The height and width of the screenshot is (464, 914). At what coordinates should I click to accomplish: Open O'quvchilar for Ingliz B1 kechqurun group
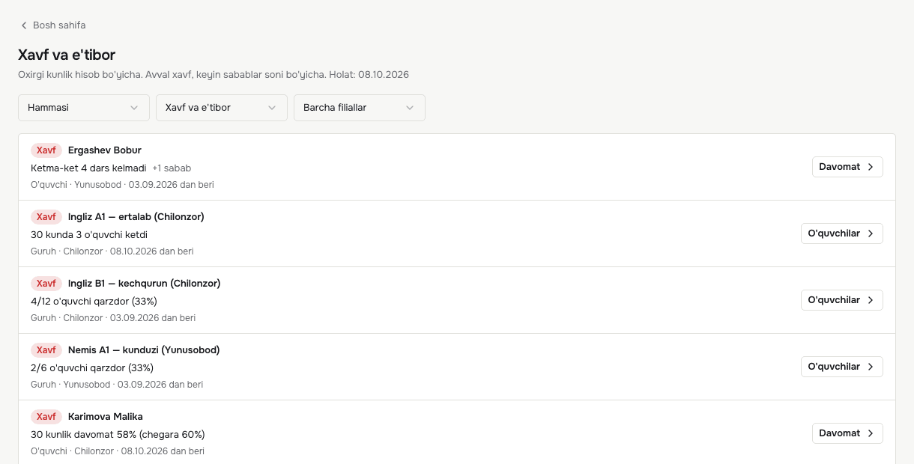click(x=842, y=300)
